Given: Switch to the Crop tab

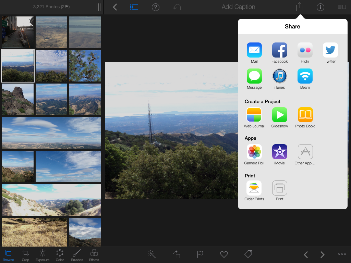Looking at the screenshot, I should pyautogui.click(x=25, y=255).
